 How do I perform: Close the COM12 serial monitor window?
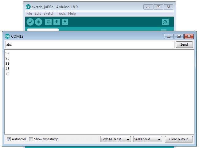(x=189, y=36)
